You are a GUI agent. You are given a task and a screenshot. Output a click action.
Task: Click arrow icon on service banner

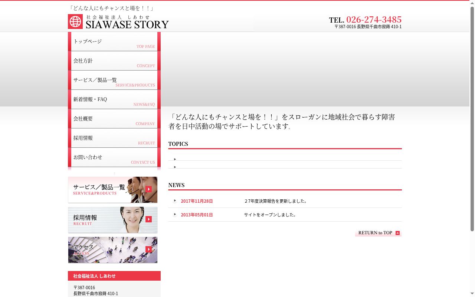click(x=149, y=189)
